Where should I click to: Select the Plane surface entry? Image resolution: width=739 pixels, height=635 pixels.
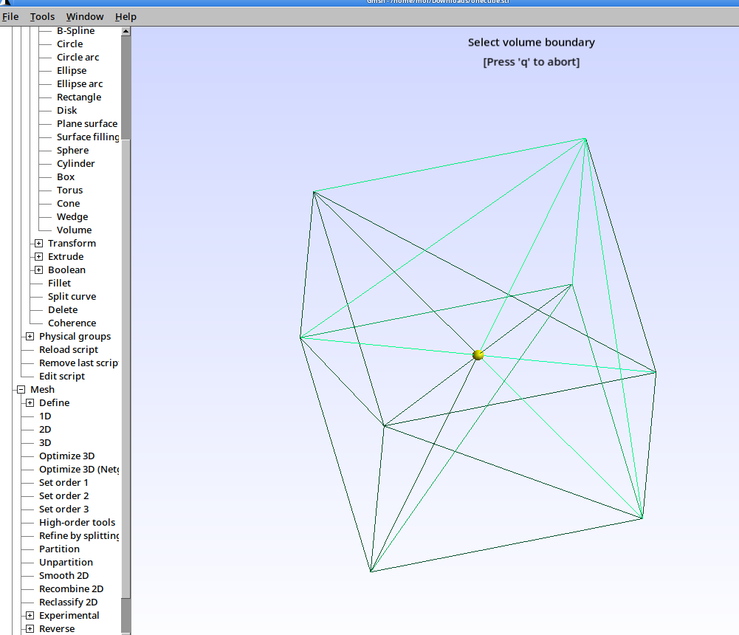click(x=87, y=123)
